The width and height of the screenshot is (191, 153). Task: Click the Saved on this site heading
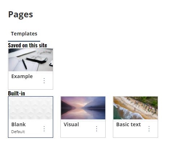(27, 45)
